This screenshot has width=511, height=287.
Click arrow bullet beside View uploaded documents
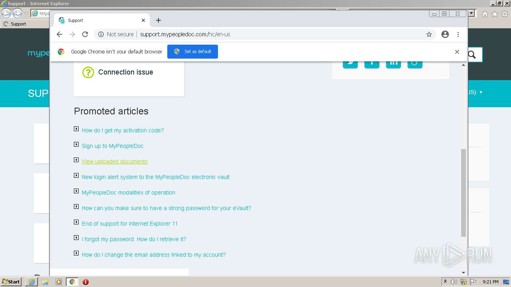pyautogui.click(x=76, y=160)
